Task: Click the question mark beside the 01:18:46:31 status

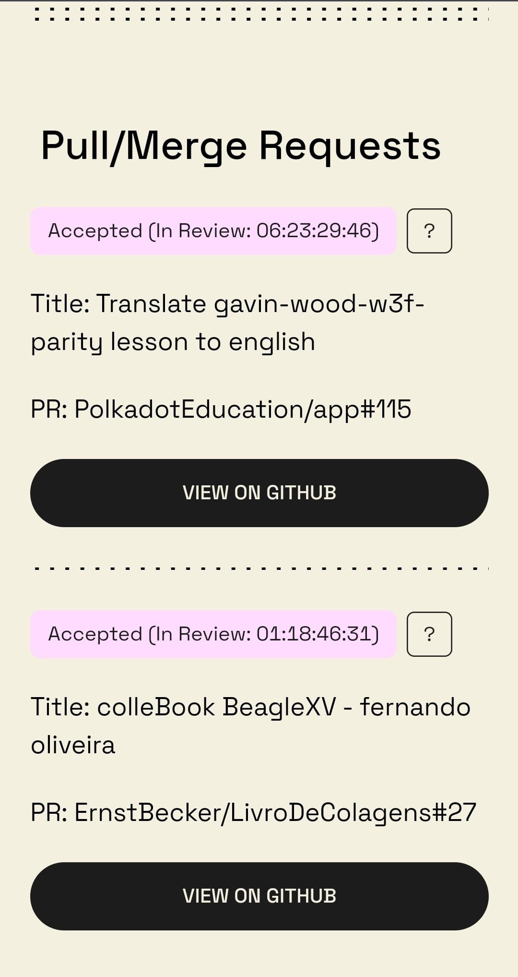Action: (429, 634)
